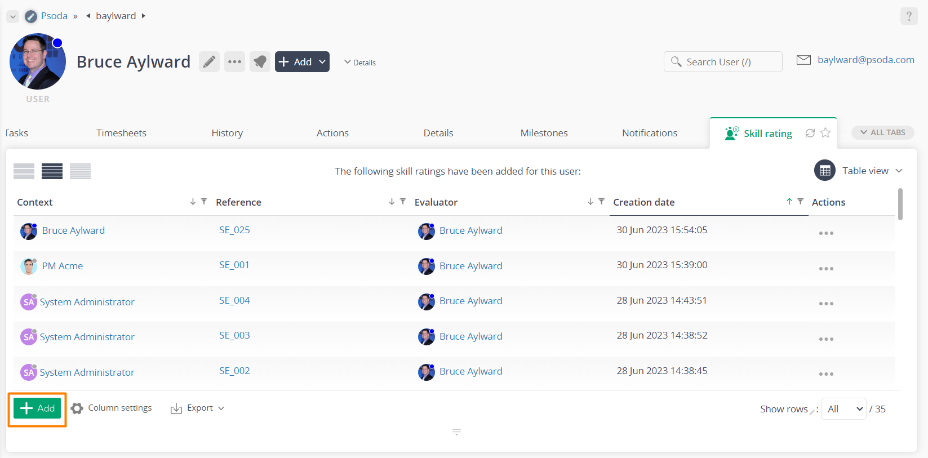Click the refresh icon on Skill rating tab
Image resolution: width=928 pixels, height=458 pixels.
[x=810, y=133]
